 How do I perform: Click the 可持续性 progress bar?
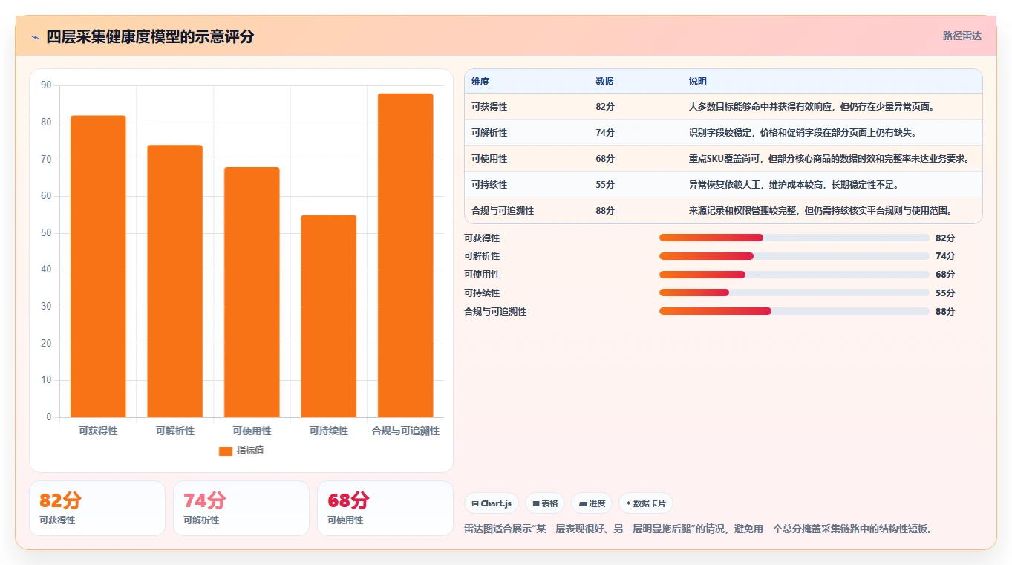(794, 293)
